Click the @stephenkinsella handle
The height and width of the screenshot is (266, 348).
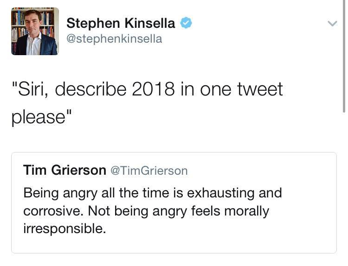[x=114, y=39]
